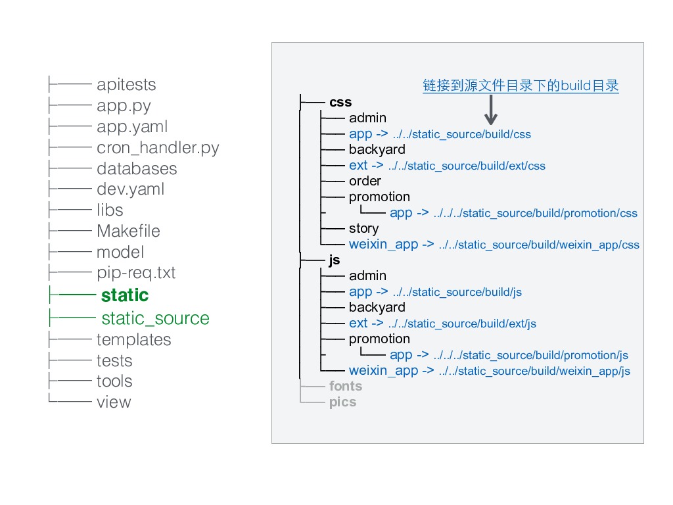Image resolution: width=673 pixels, height=505 pixels.
Task: Select the cron_handler.py file
Action: 158,148
